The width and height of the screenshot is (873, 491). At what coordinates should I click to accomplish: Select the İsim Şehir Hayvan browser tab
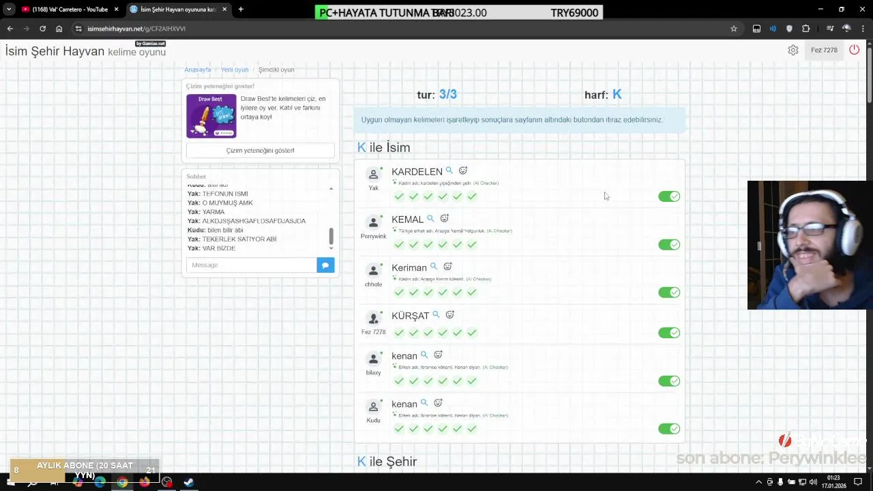click(x=179, y=10)
